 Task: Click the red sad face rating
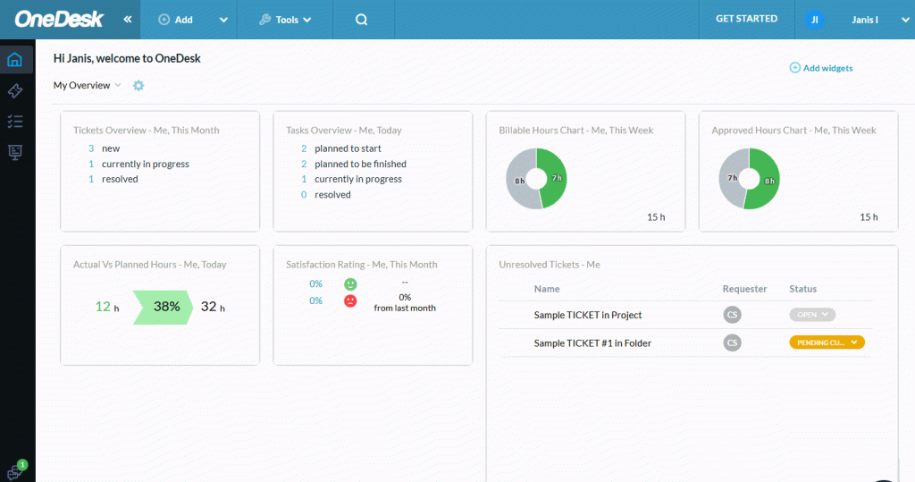pos(350,301)
